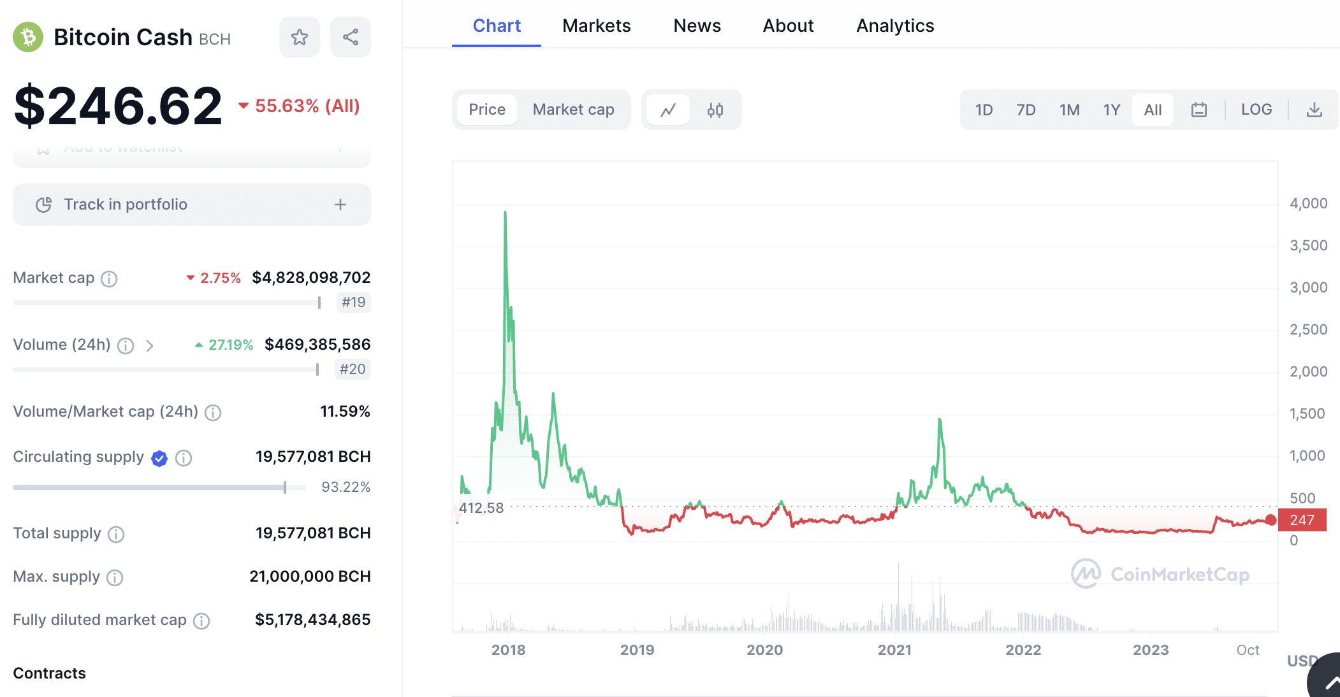Switch to candlestick chart view icon
This screenshot has width=1340, height=697.
tap(716, 109)
